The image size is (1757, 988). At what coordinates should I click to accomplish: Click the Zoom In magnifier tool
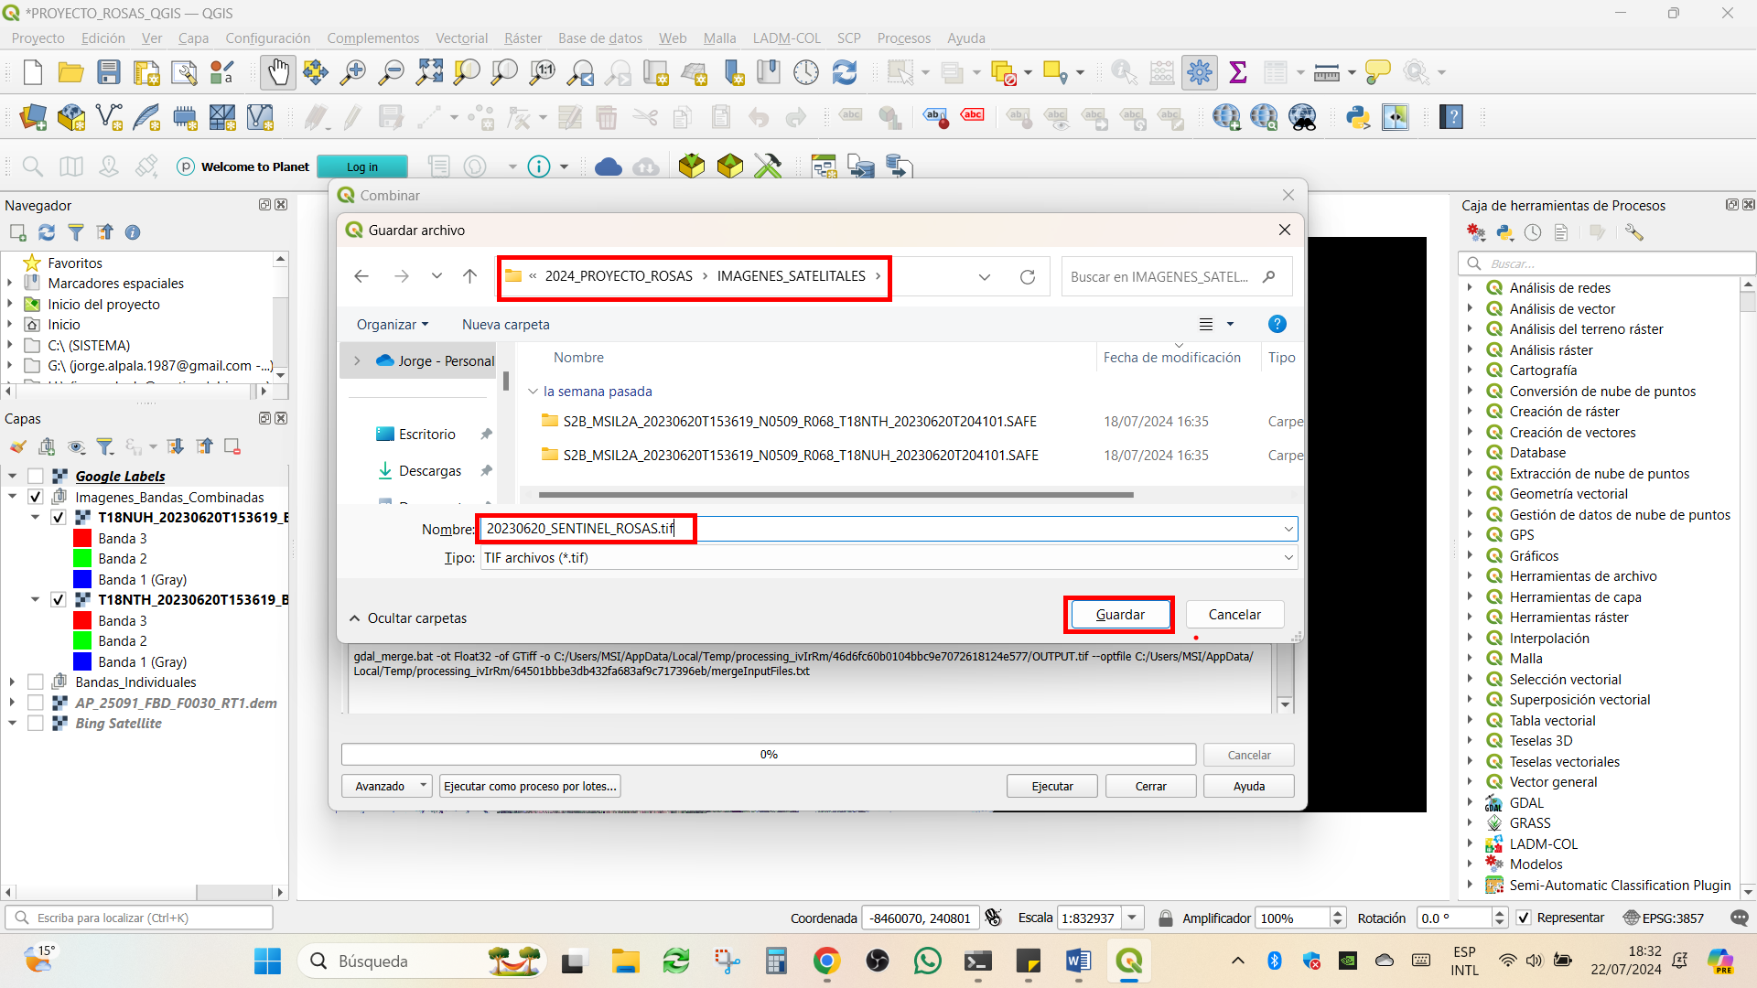(x=352, y=72)
